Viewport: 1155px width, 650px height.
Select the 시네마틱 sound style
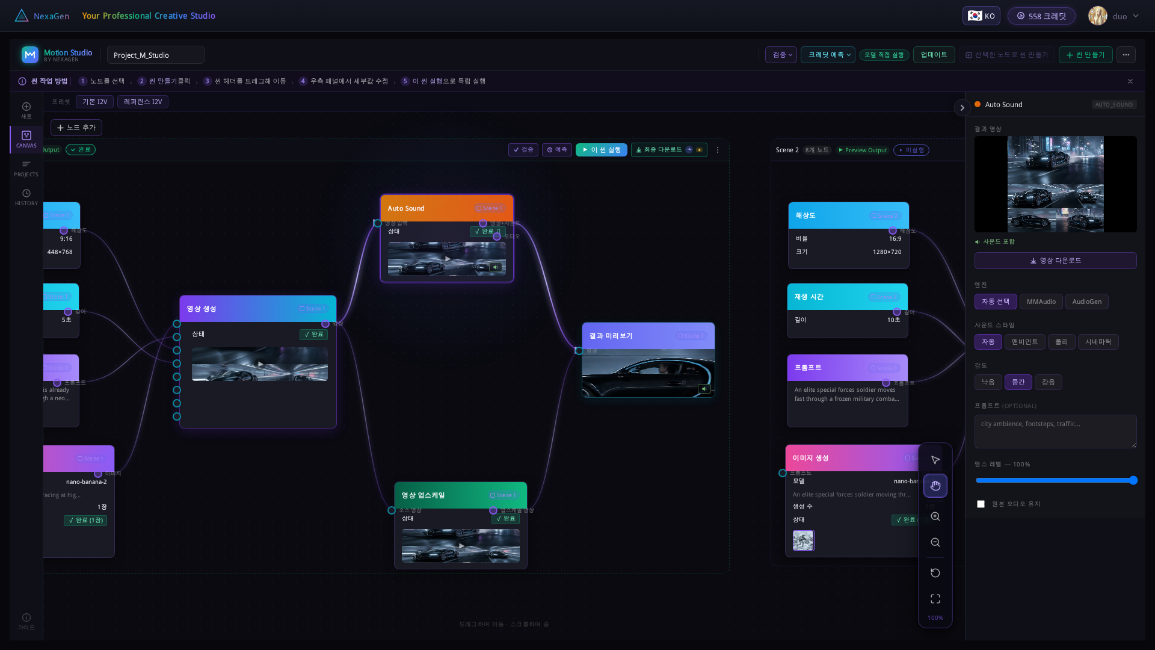coord(1098,342)
